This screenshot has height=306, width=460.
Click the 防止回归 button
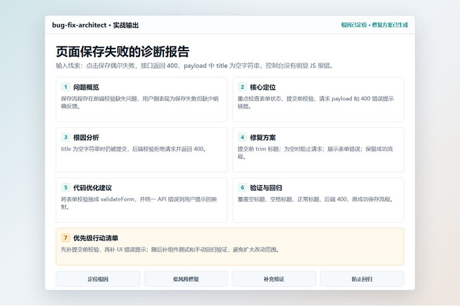[362, 279]
